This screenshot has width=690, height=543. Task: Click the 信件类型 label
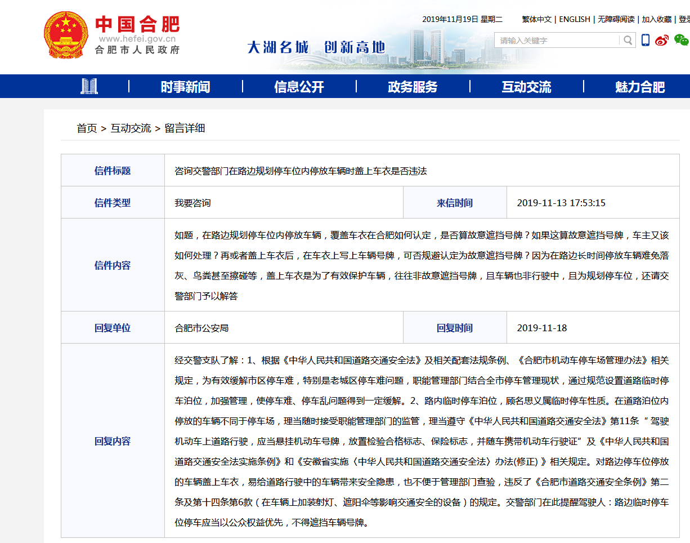coord(113,203)
